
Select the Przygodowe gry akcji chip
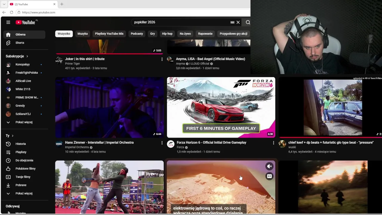[233, 34]
